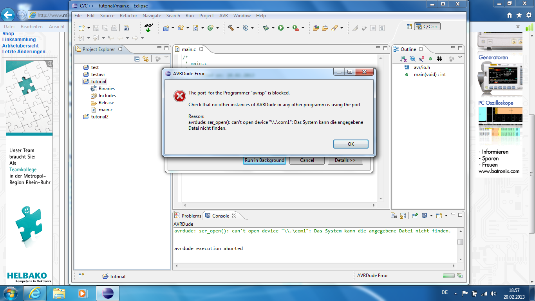Create a new C source file from the toolbar
The height and width of the screenshot is (301, 535).
[x=196, y=28]
